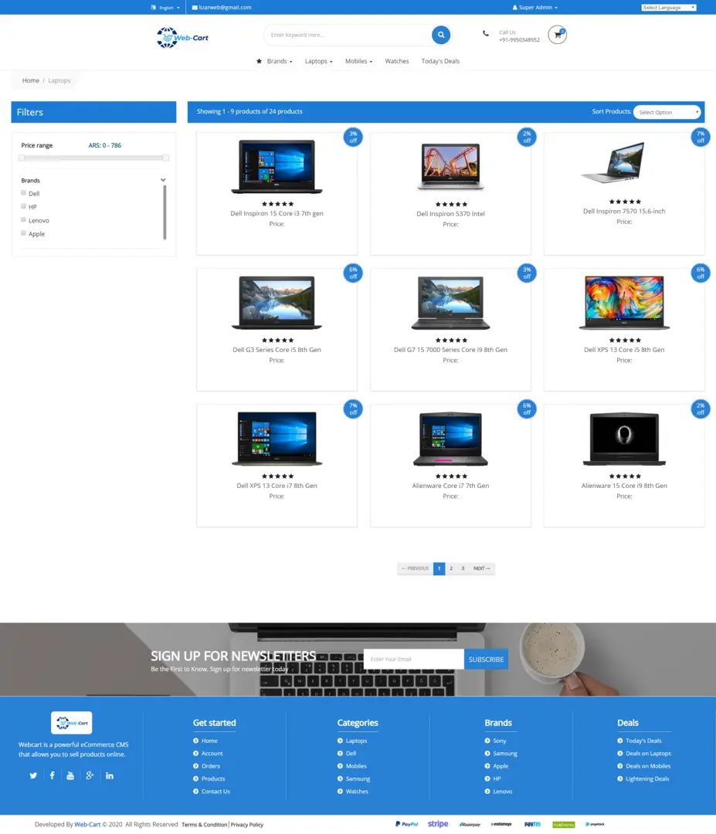
Task: Open the Sort Products Select Option dropdown
Action: coord(667,112)
